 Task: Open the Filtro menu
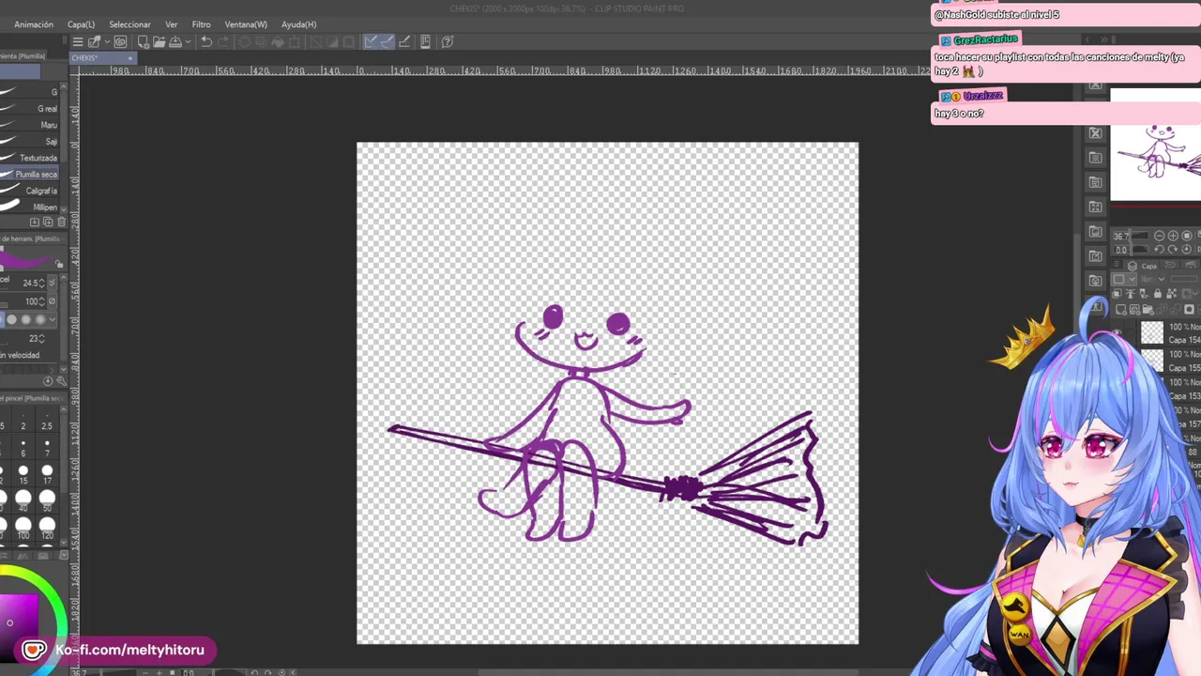pos(201,24)
